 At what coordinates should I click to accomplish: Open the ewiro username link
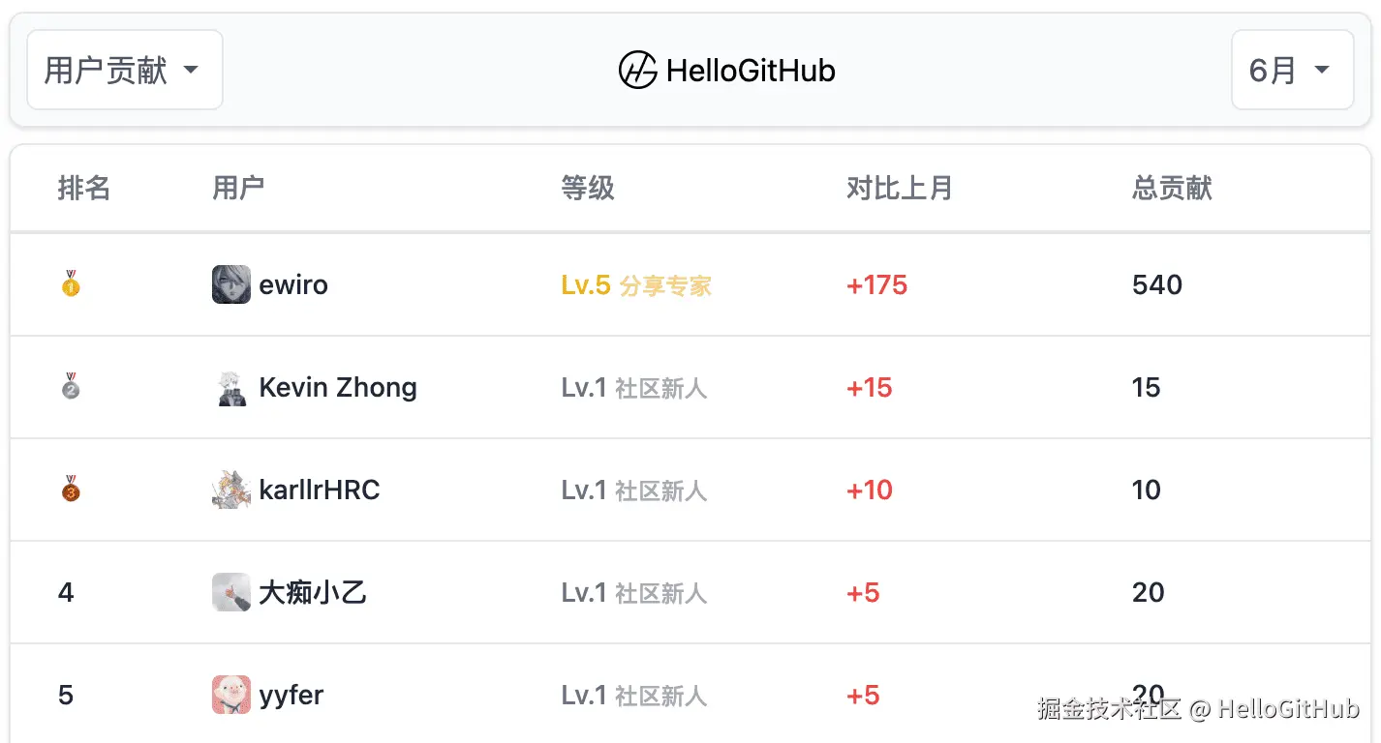point(293,284)
